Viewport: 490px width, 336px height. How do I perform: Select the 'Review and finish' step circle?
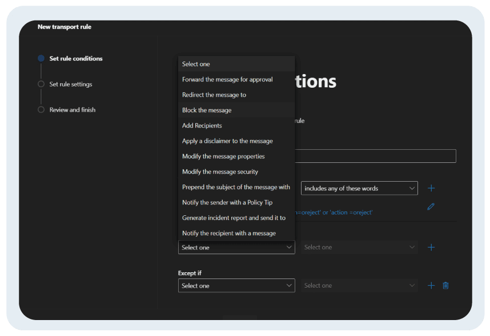click(x=41, y=110)
